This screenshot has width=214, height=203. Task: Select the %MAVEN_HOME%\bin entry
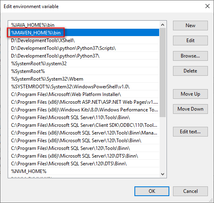coord(84,32)
